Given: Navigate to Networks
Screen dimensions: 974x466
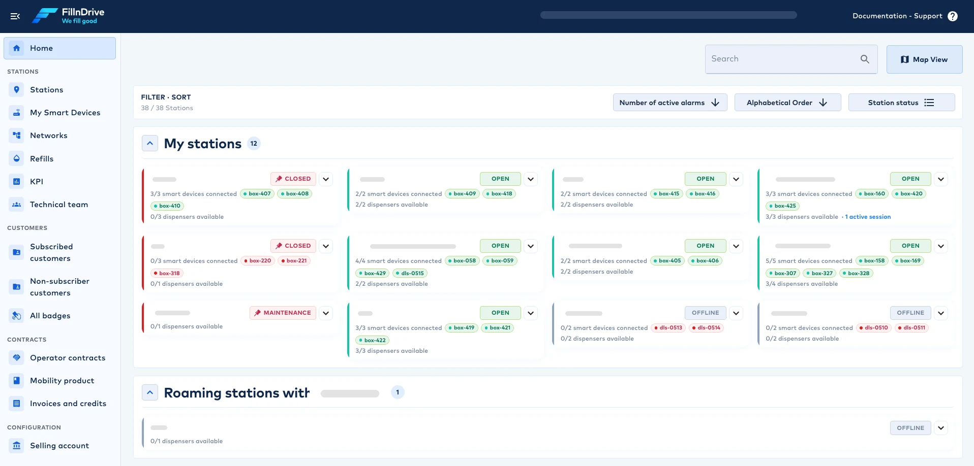Looking at the screenshot, I should (x=59, y=136).
